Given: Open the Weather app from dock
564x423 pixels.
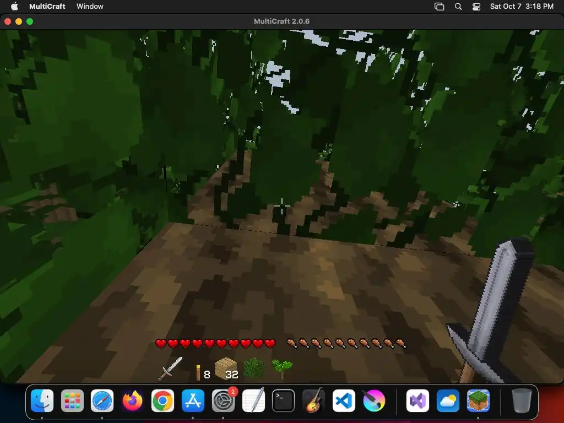Looking at the screenshot, I should click(448, 400).
